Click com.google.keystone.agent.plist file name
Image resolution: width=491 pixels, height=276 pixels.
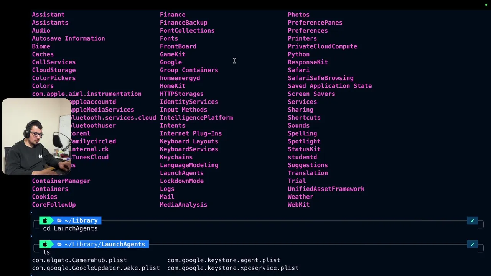click(x=224, y=260)
